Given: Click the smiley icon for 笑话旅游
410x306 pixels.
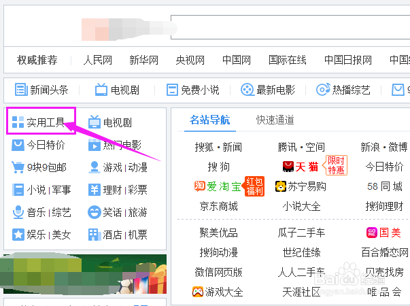Looking at the screenshot, I should coord(95,212).
